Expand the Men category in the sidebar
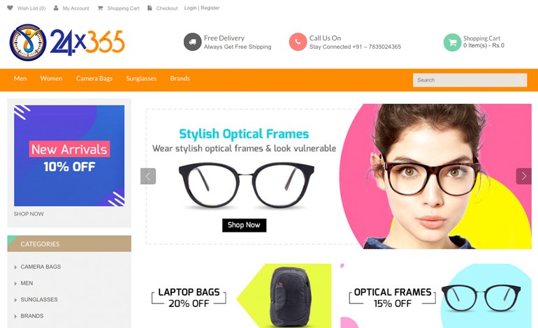The width and height of the screenshot is (538, 328). [x=15, y=283]
